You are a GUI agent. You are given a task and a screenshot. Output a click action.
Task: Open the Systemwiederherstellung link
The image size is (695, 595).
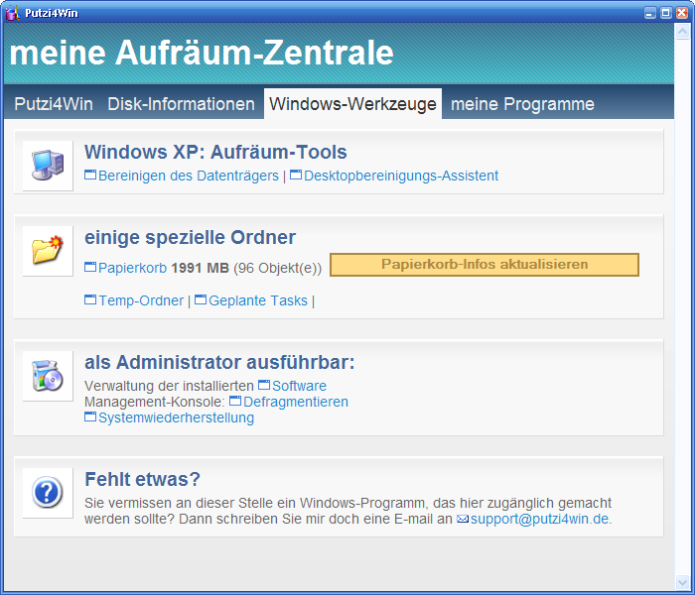[x=170, y=417]
